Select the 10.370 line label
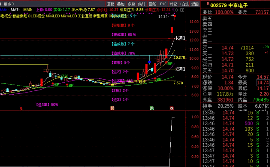270x167 pixels. tap(179, 57)
